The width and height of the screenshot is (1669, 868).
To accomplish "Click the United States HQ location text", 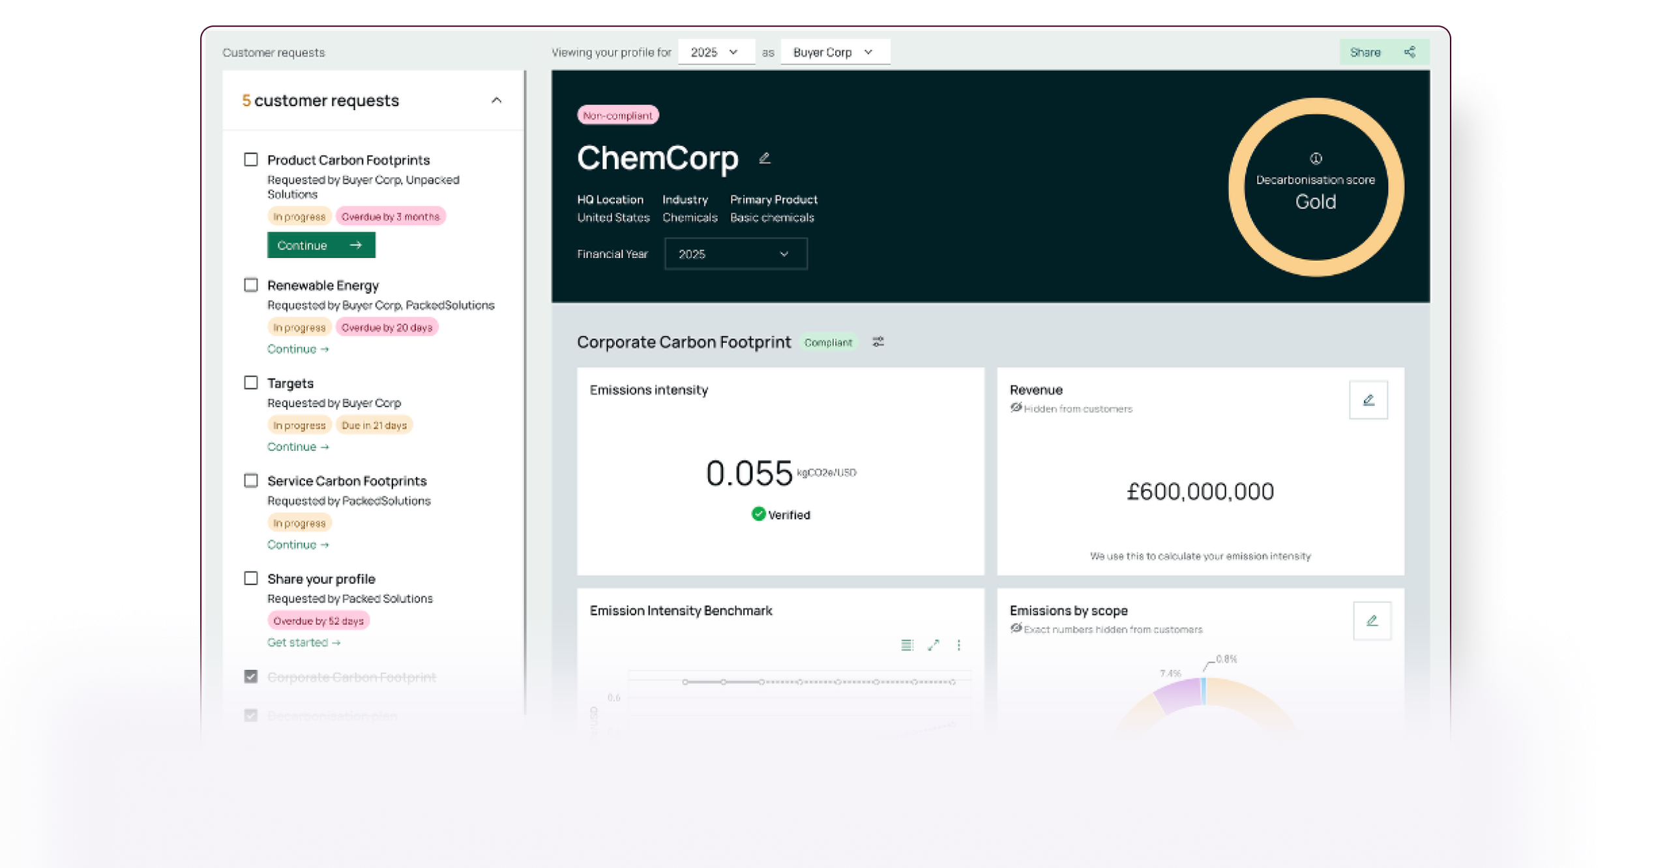I will [613, 217].
